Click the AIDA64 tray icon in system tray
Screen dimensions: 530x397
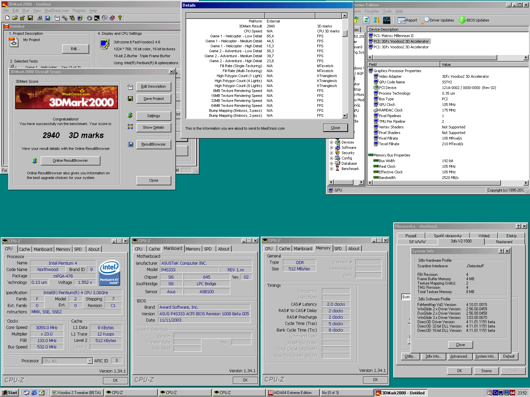pos(512,393)
